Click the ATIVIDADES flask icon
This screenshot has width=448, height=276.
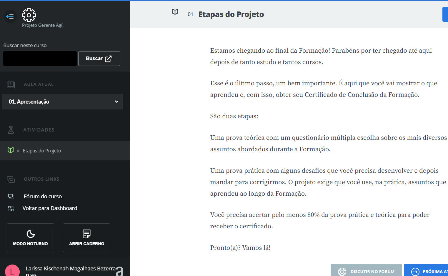pyautogui.click(x=11, y=130)
